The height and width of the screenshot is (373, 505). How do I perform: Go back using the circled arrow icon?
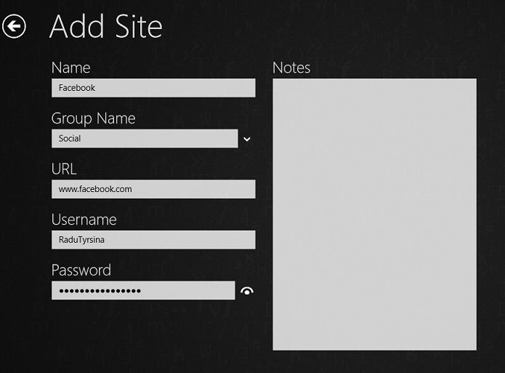14,26
